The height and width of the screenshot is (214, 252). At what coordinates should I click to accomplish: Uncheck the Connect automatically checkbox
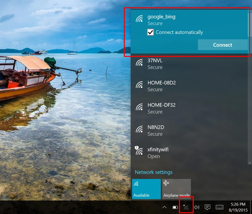point(150,32)
